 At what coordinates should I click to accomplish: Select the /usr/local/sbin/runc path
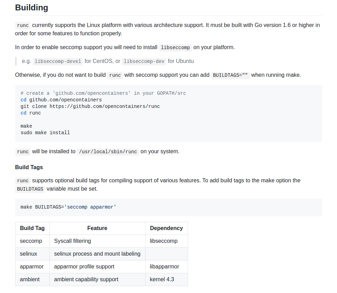108,152
